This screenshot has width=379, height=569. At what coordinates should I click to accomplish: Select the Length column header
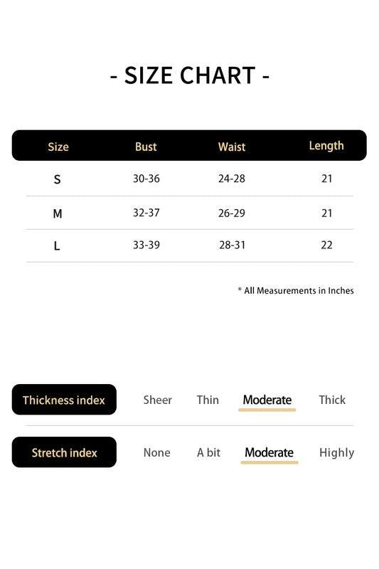pyautogui.click(x=326, y=146)
